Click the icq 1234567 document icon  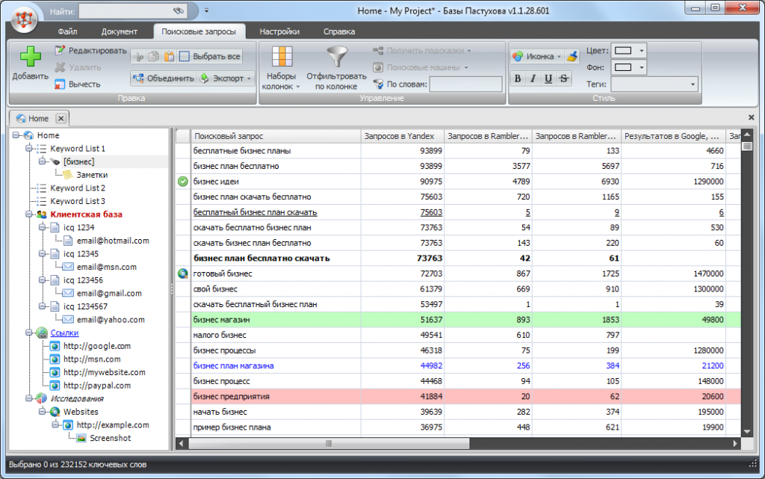click(x=55, y=306)
